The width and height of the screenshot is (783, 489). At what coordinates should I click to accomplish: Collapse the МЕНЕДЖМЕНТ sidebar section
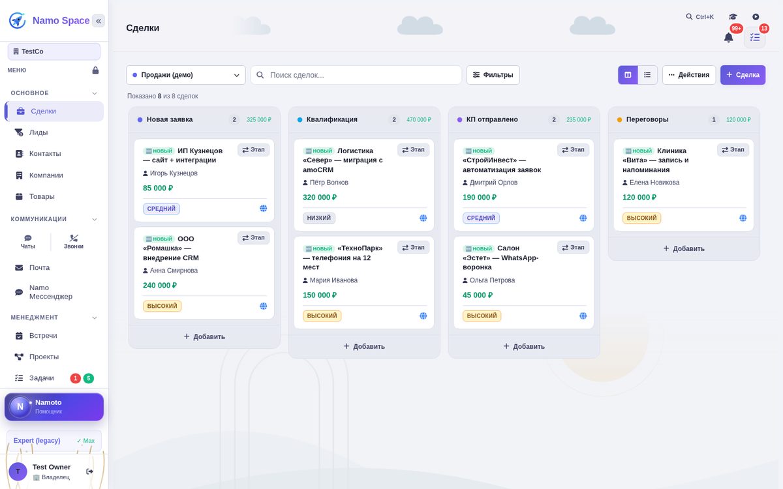(x=95, y=318)
